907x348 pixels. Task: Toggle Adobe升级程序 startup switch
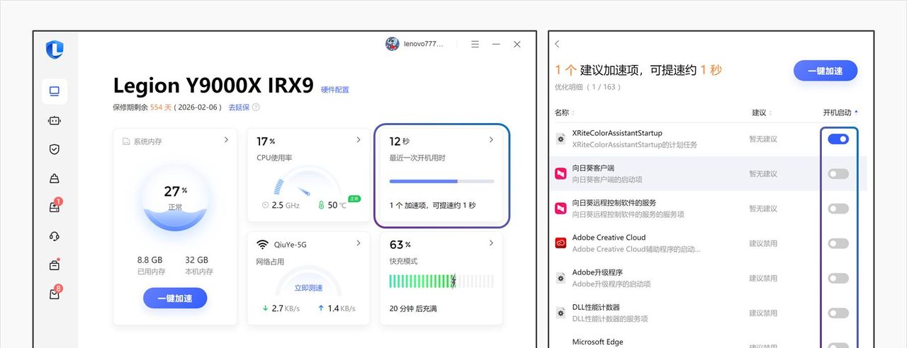(838, 278)
